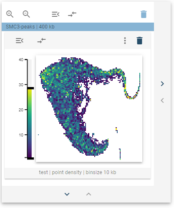Click the down chevron at the bottom

pyautogui.click(x=67, y=194)
